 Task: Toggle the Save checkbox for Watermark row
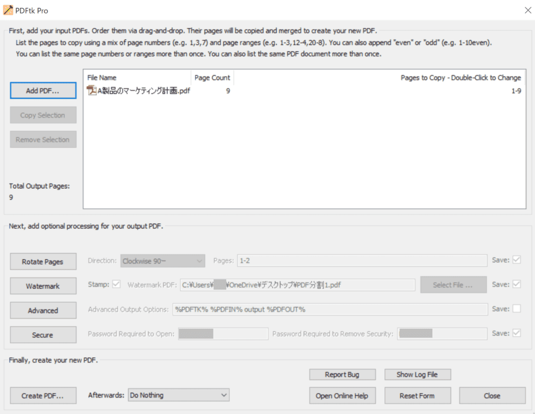(517, 284)
